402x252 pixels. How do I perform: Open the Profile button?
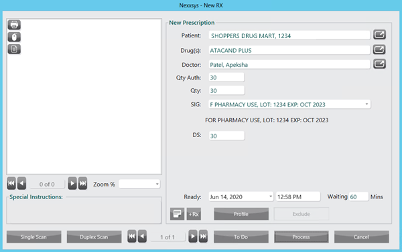click(241, 214)
